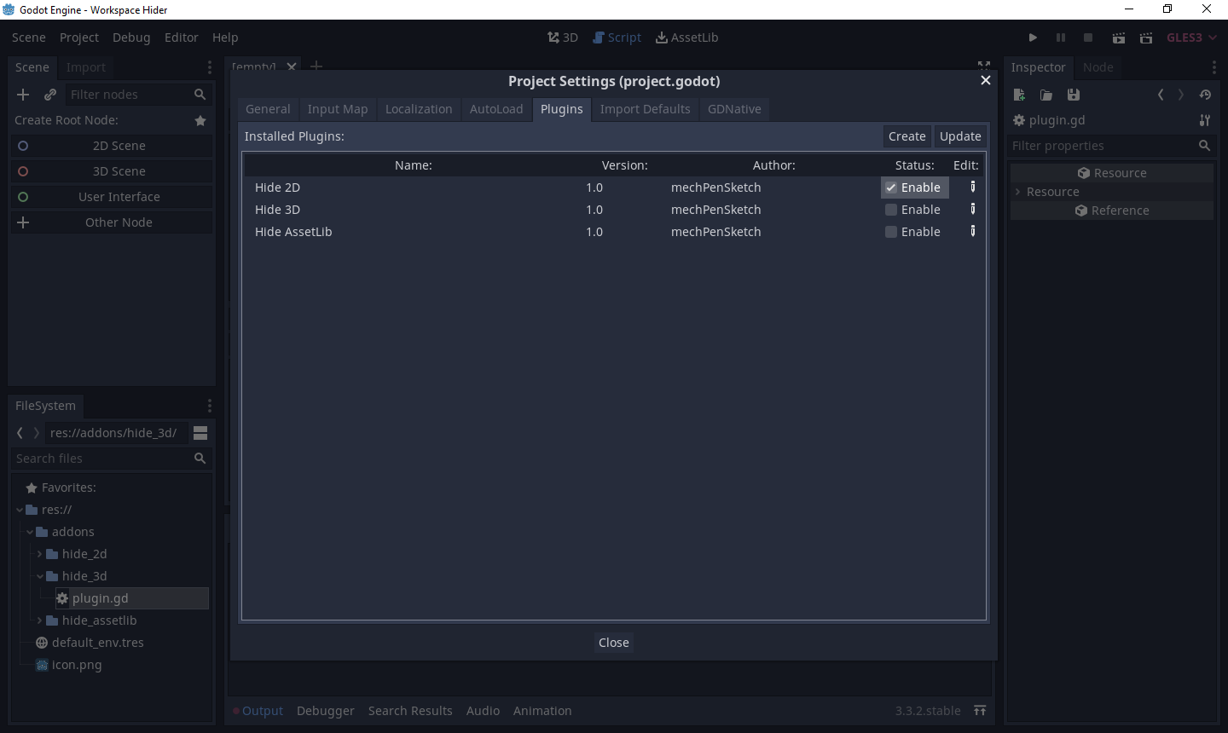1228x733 pixels.
Task: Expand bottom panel icon near version
Action: click(980, 711)
